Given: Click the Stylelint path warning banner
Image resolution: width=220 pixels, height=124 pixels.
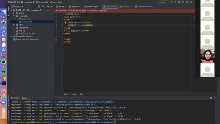Looking at the screenshot, I should [124, 11].
